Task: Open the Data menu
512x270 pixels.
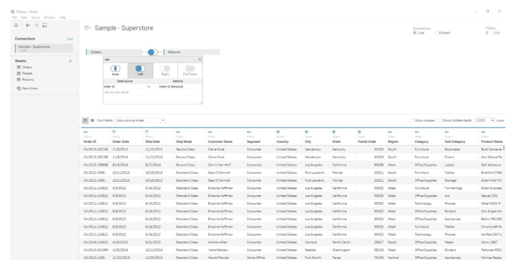Action: pos(24,17)
